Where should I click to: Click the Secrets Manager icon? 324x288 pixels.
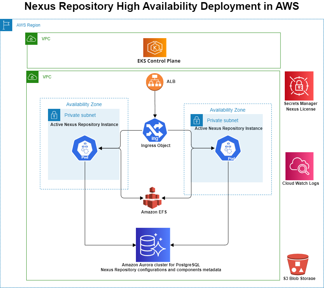click(x=299, y=86)
